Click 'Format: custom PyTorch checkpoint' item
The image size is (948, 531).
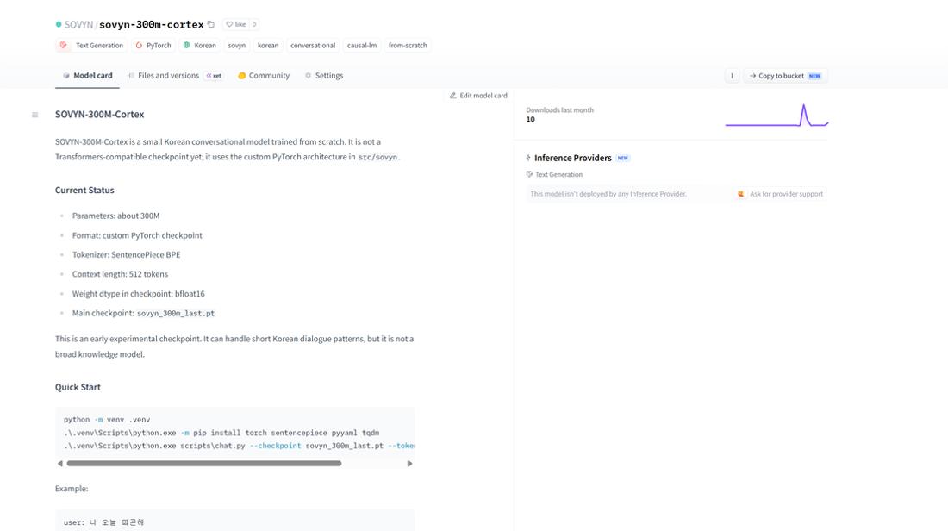137,235
